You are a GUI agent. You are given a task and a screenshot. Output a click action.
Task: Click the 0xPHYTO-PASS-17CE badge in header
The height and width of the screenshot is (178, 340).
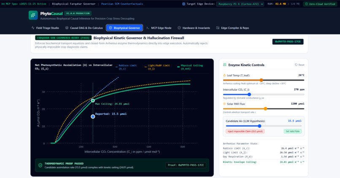(288, 42)
